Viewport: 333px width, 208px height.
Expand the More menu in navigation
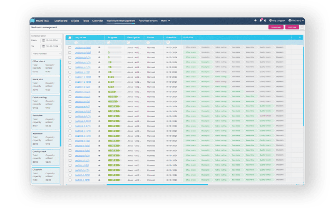165,20
